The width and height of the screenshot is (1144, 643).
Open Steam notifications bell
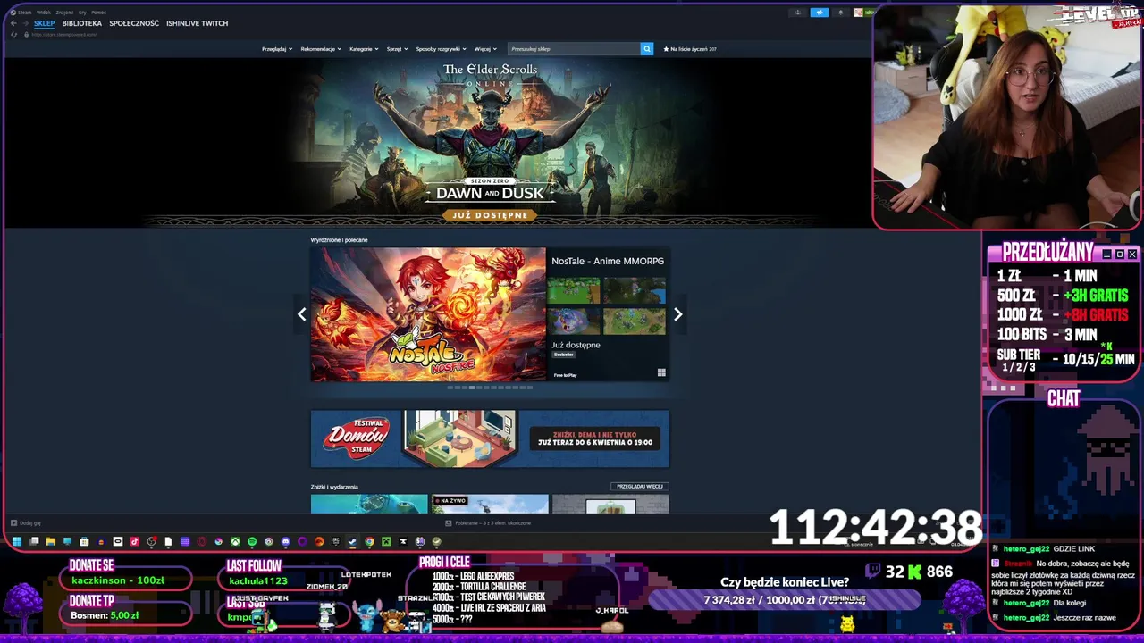pos(840,13)
